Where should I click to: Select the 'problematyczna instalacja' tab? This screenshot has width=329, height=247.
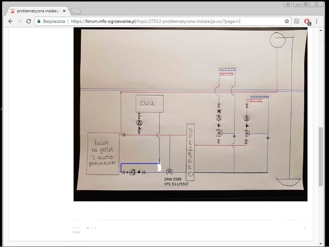pyautogui.click(x=36, y=11)
